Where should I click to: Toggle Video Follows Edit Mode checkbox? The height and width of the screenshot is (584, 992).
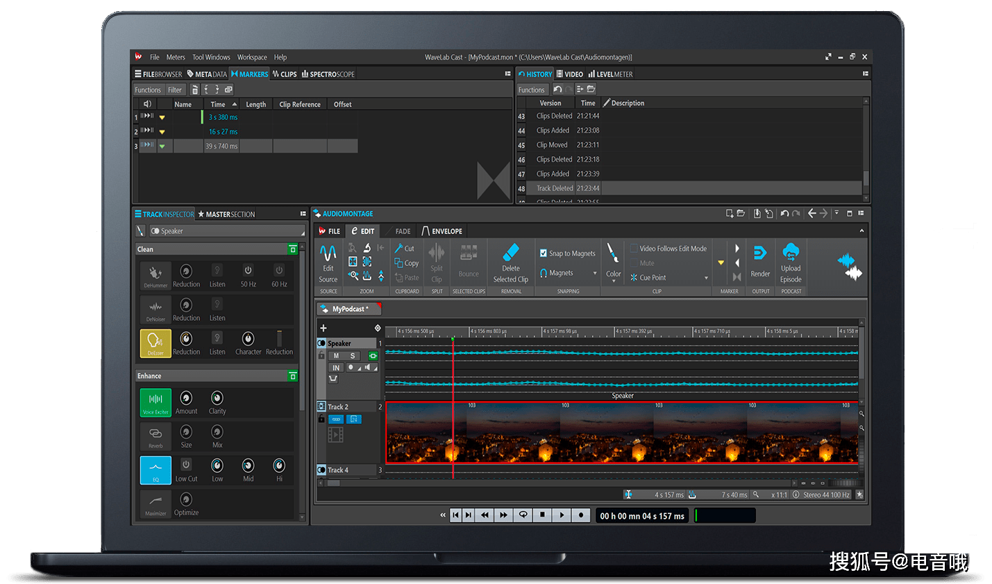click(634, 249)
